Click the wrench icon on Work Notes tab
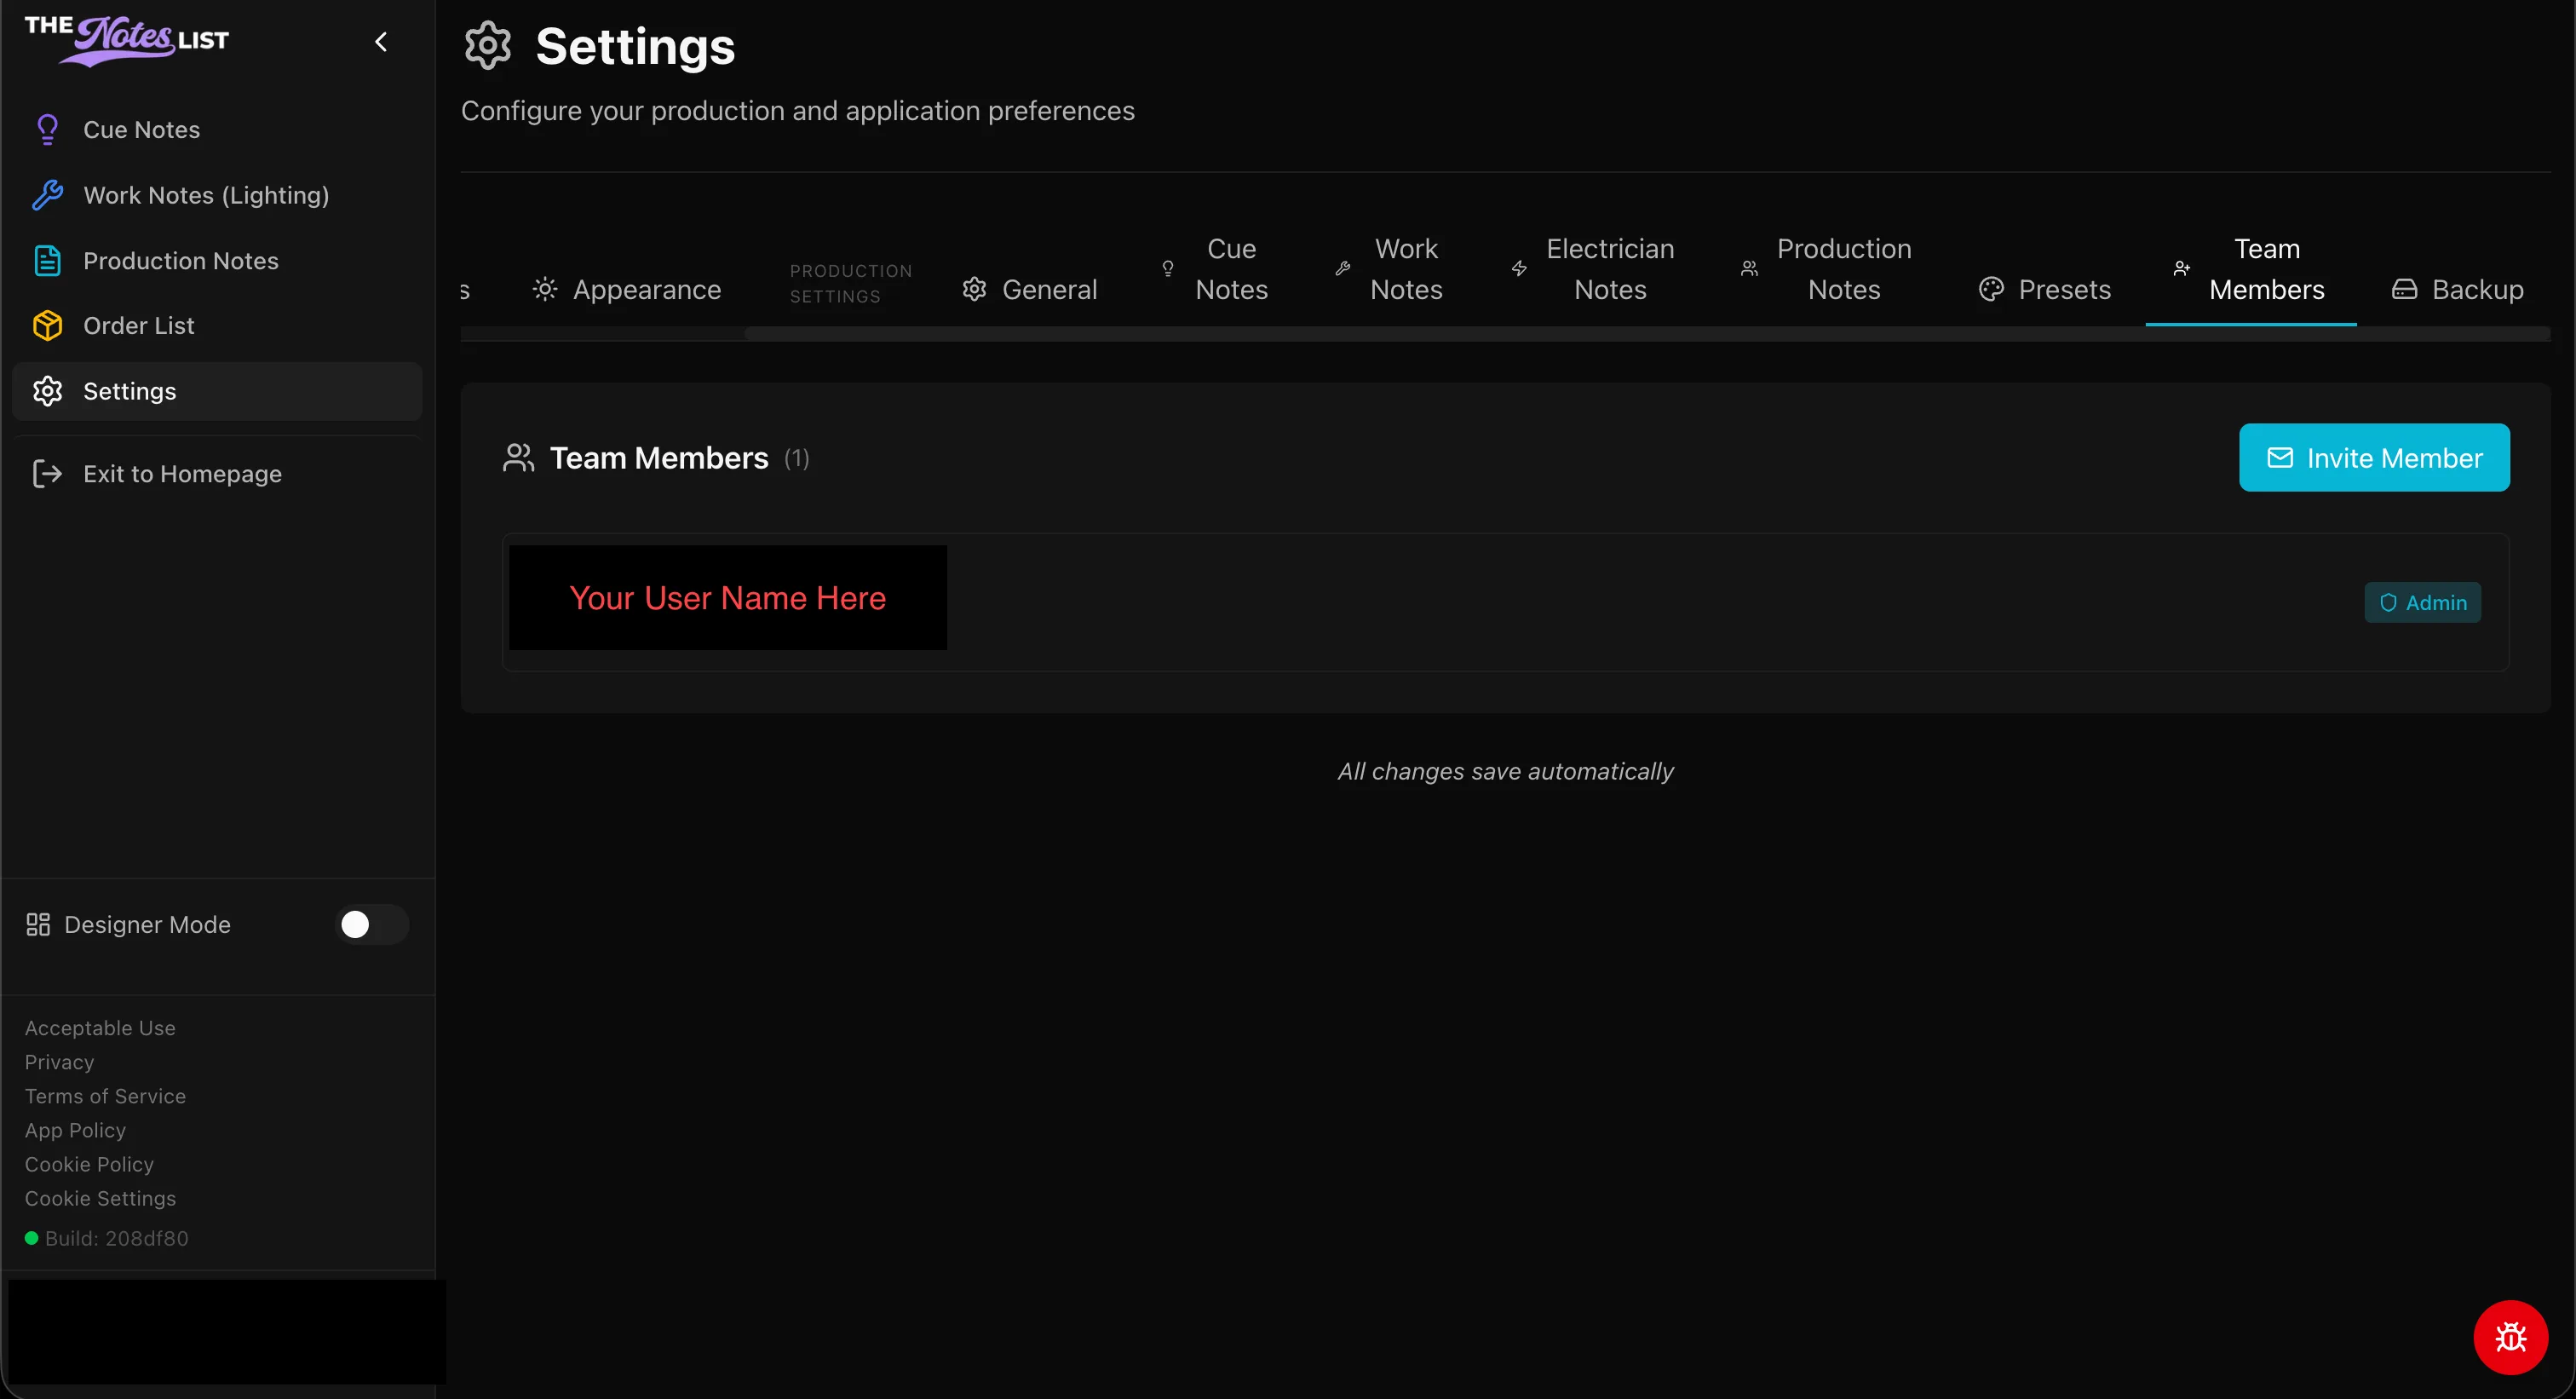This screenshot has width=2576, height=1399. (1343, 269)
